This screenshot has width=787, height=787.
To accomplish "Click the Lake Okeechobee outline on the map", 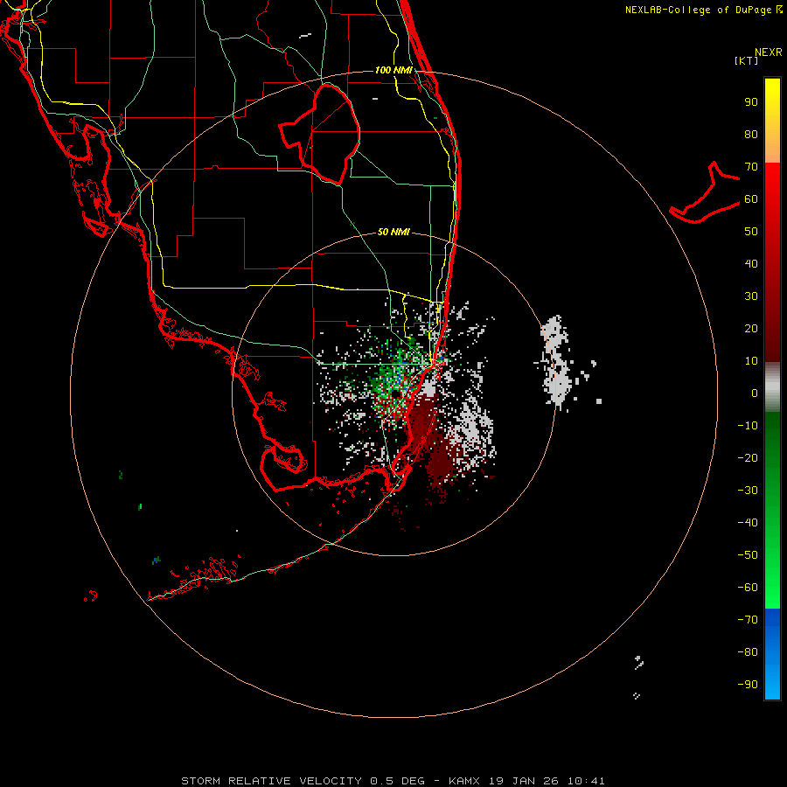I will point(321,135).
